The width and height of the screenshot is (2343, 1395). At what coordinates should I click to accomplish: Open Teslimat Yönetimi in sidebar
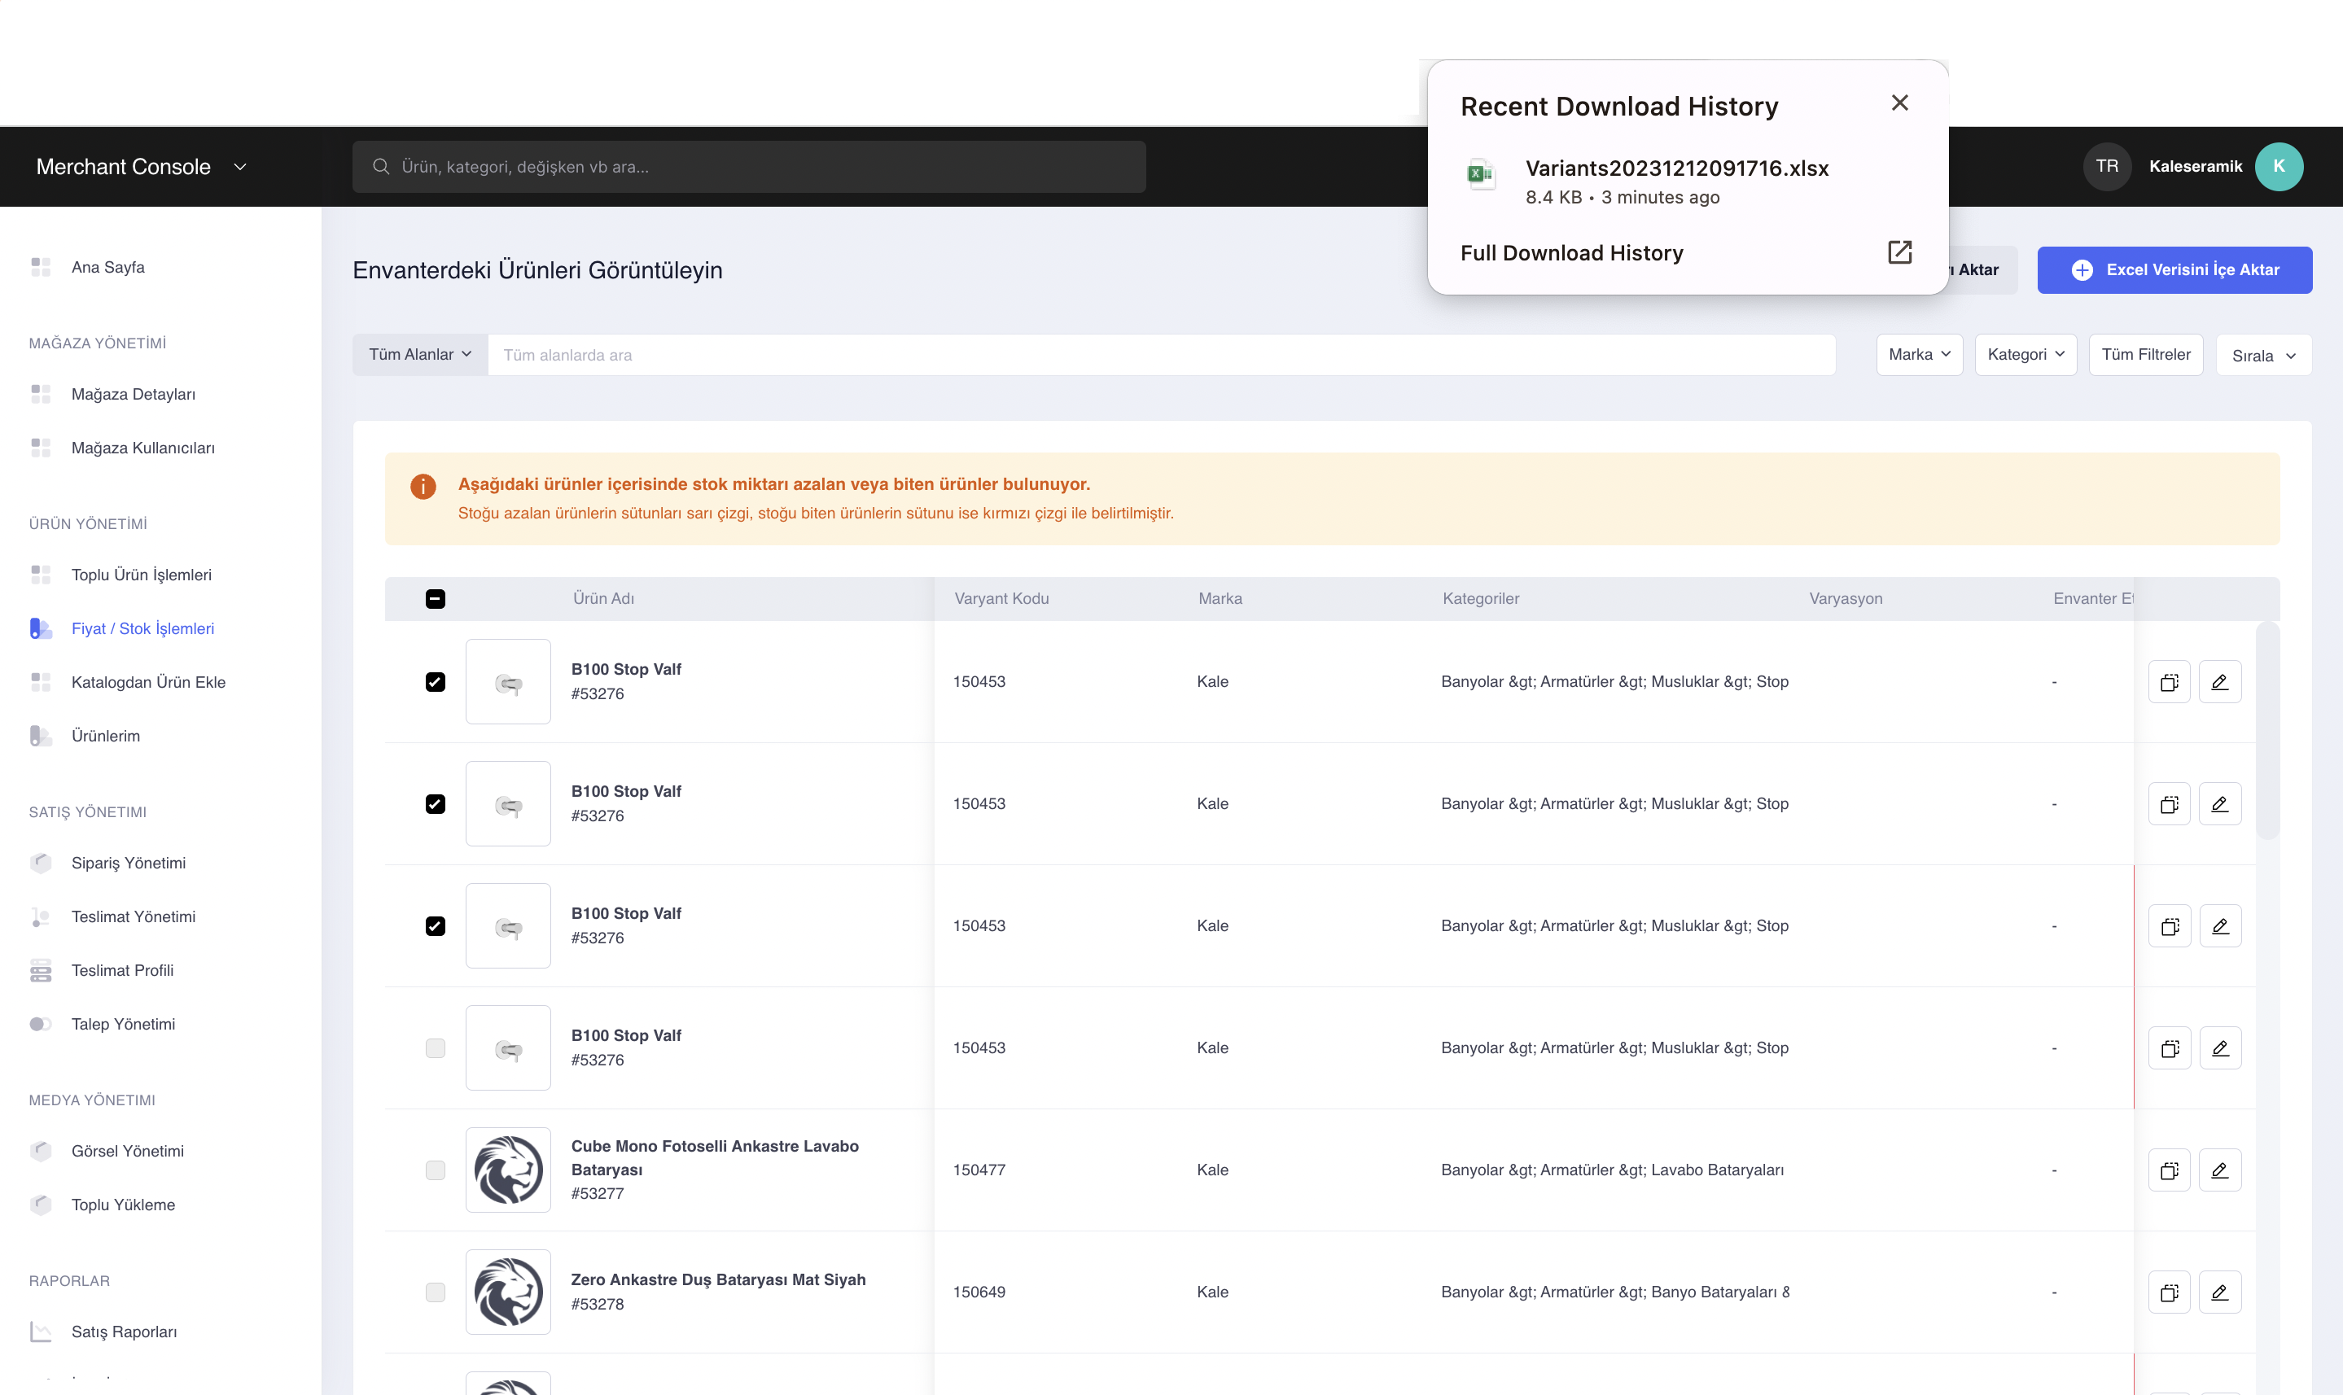click(134, 916)
